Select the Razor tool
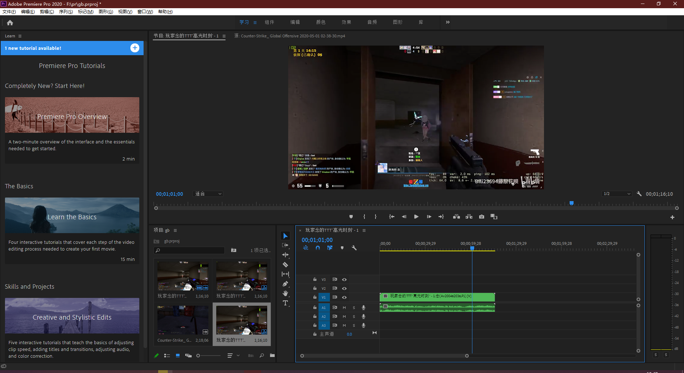684x373 pixels. point(285,264)
